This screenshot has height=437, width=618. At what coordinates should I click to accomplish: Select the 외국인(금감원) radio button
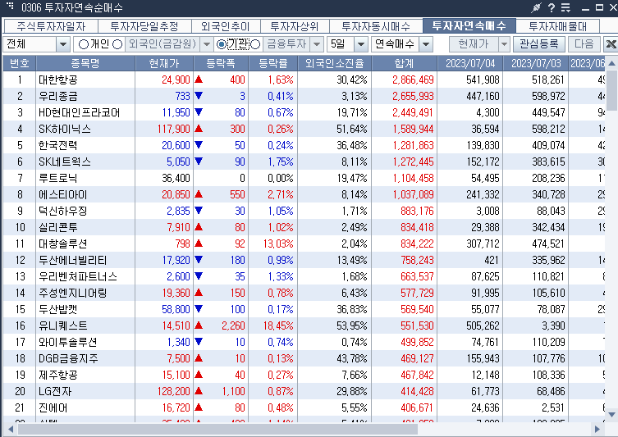[117, 44]
